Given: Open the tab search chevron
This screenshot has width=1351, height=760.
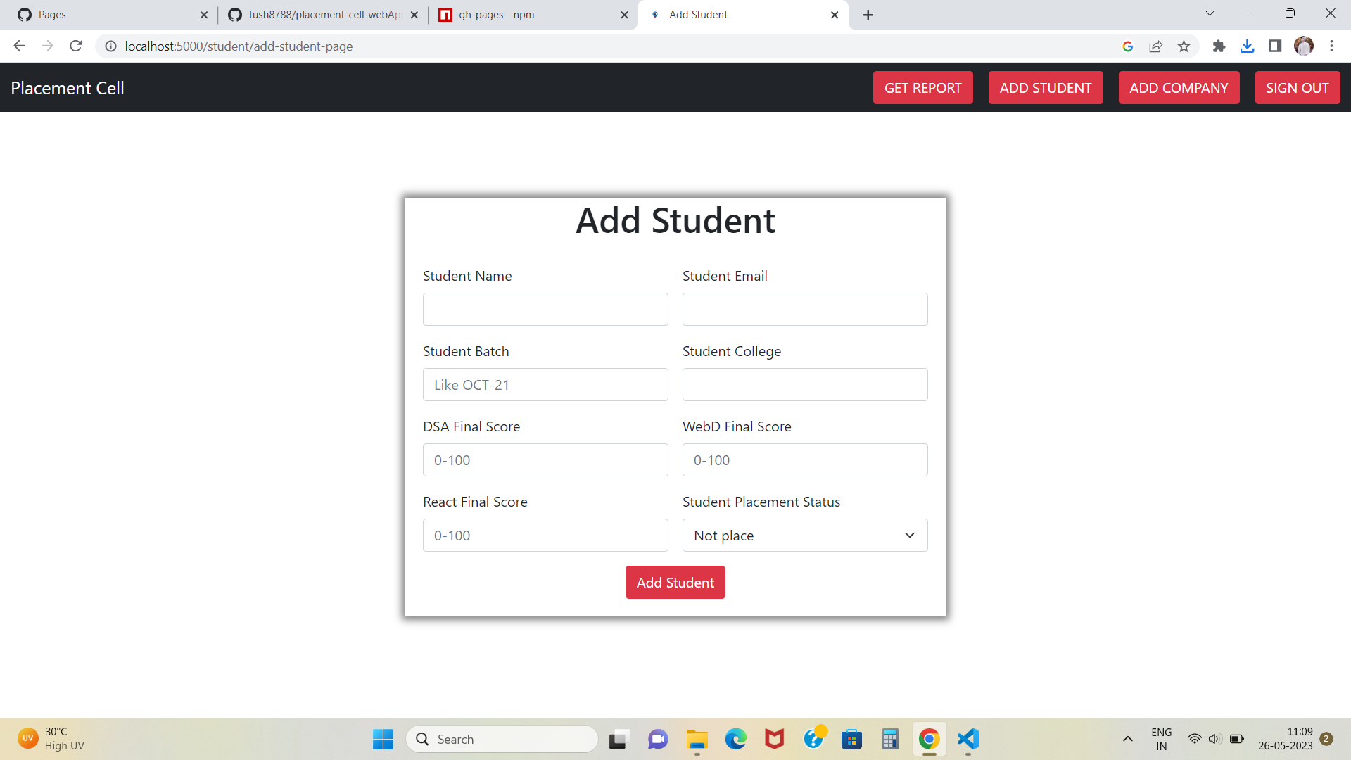Looking at the screenshot, I should [x=1209, y=13].
